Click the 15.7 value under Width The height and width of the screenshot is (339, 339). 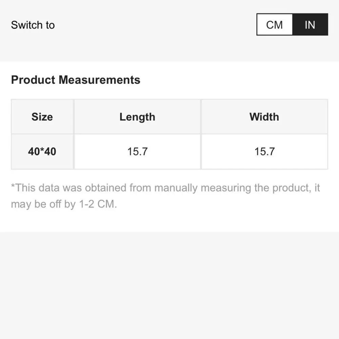coord(264,151)
